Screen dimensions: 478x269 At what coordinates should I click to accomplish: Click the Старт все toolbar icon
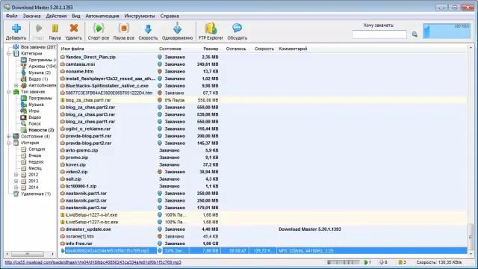coord(99,28)
